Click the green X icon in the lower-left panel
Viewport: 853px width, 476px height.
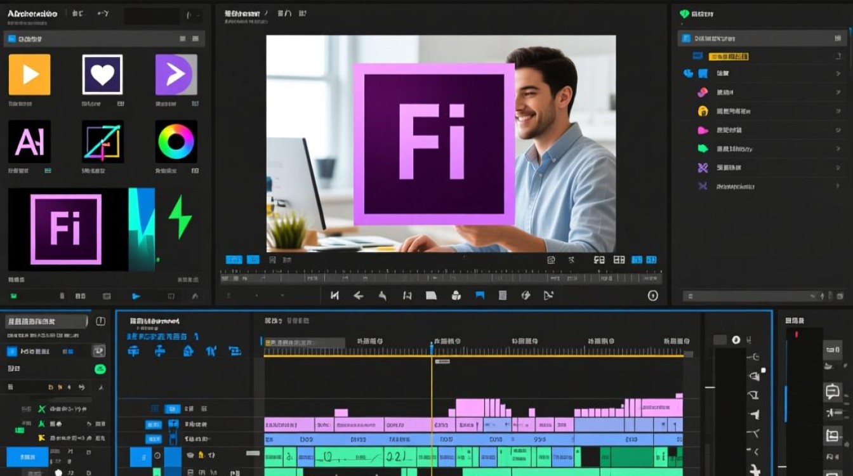[42, 409]
